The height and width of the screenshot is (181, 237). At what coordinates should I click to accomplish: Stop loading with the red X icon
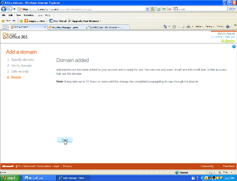point(169,9)
